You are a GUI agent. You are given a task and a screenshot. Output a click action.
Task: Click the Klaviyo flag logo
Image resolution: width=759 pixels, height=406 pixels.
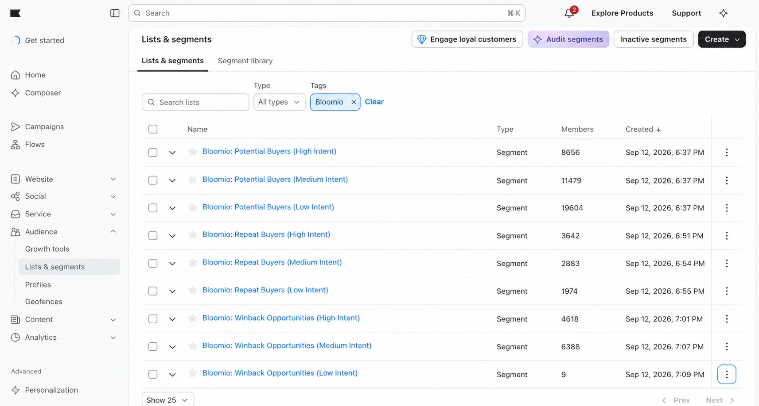tap(16, 13)
